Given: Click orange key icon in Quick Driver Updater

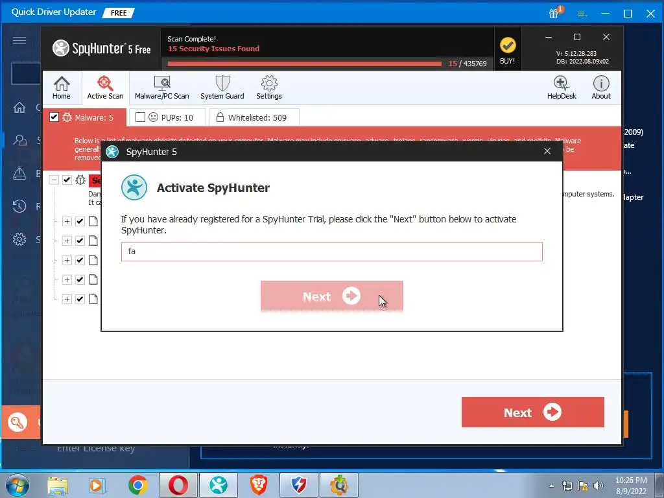Looking at the screenshot, I should [18, 422].
